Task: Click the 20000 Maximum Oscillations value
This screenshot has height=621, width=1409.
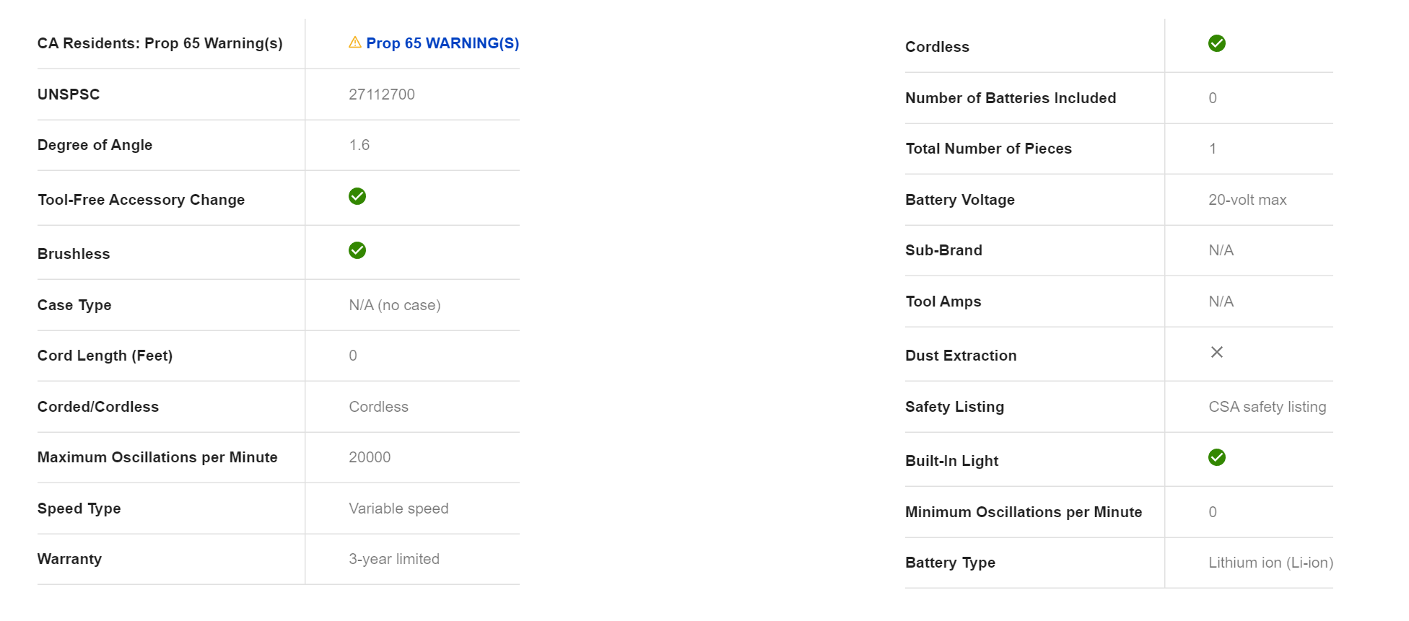Action: (x=370, y=457)
